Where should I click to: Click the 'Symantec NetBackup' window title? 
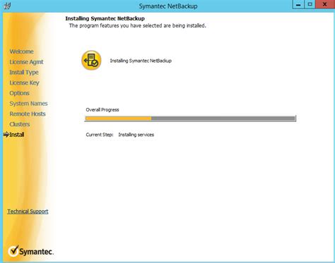coord(168,6)
